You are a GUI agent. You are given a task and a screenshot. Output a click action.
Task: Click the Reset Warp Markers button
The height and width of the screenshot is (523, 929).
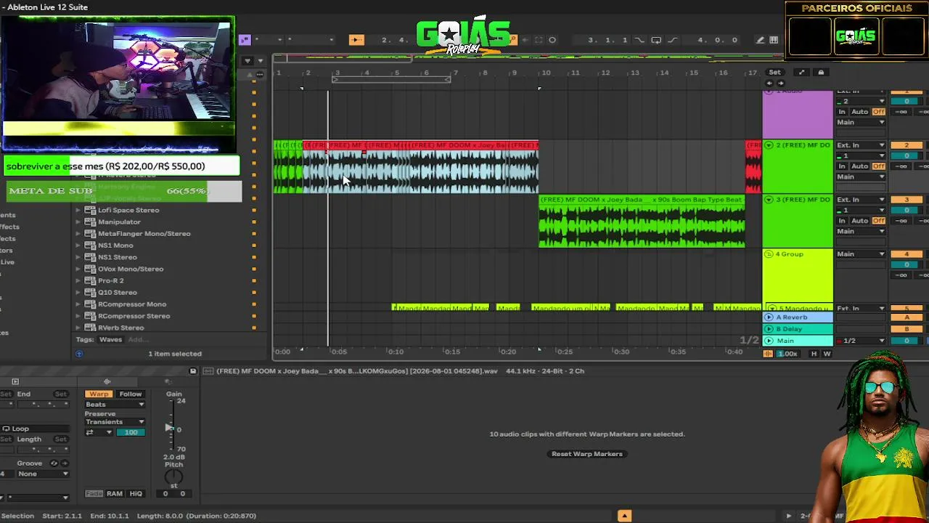pyautogui.click(x=587, y=454)
